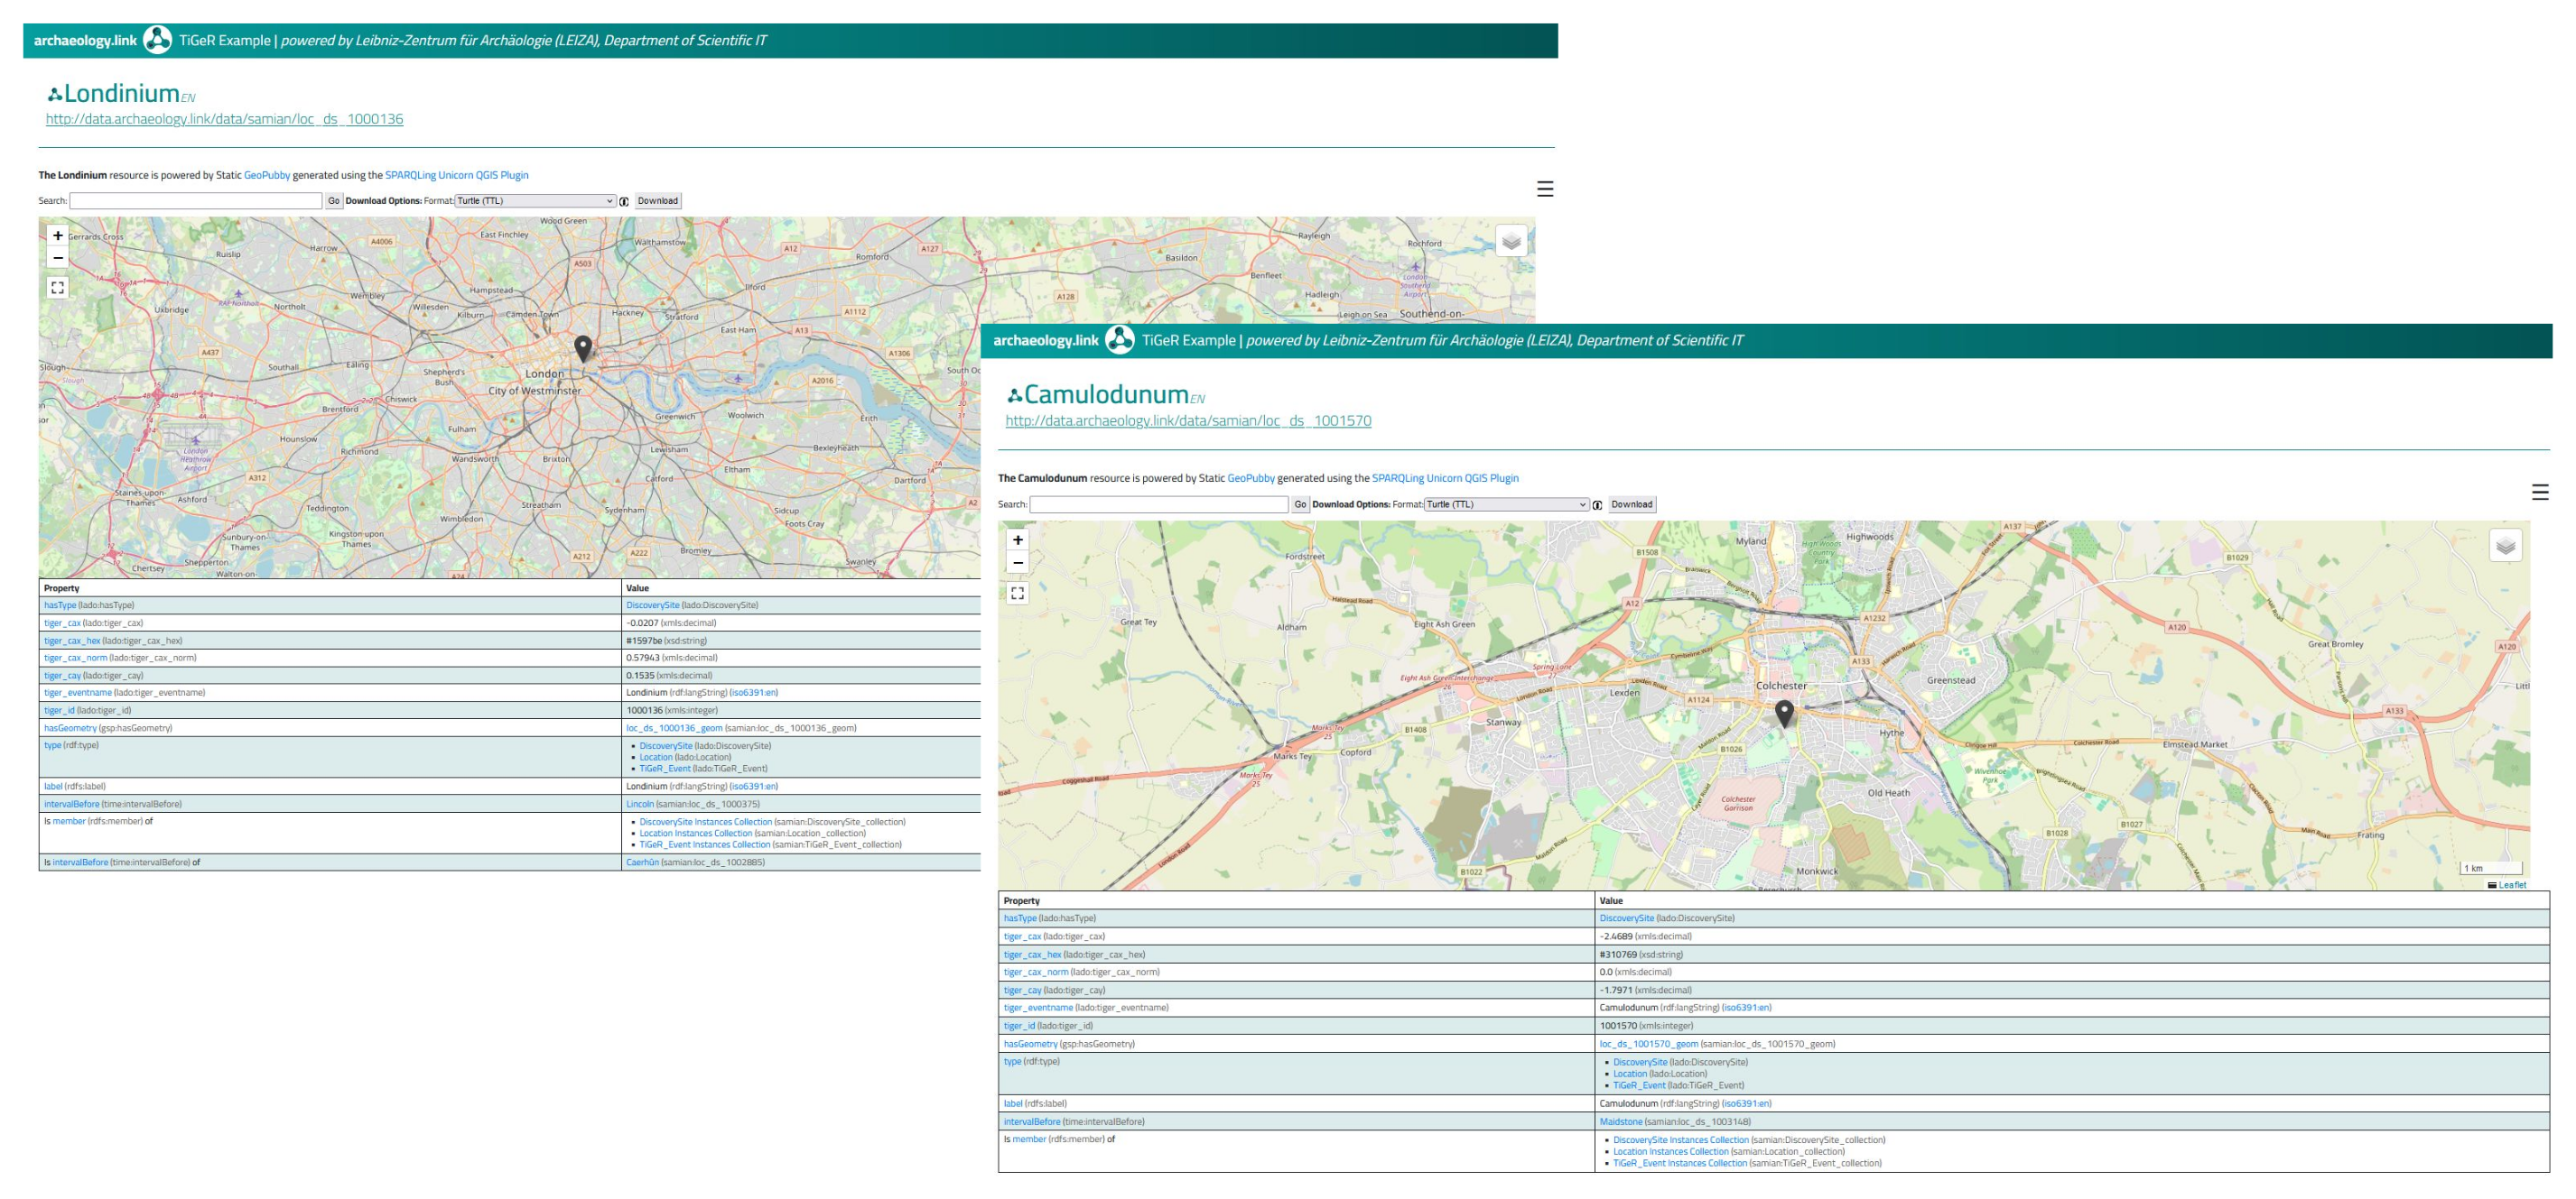Click archaeology.link logo in Camulodunum header

pos(1119,340)
